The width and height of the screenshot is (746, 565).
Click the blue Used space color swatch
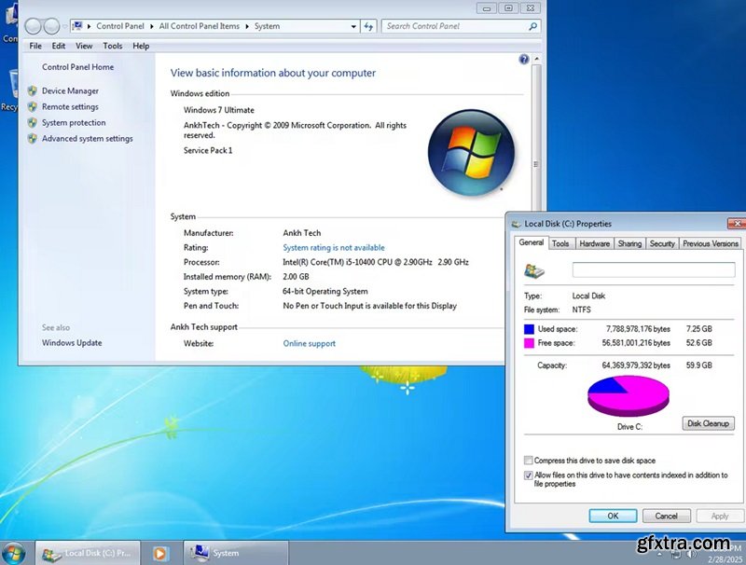coord(529,329)
